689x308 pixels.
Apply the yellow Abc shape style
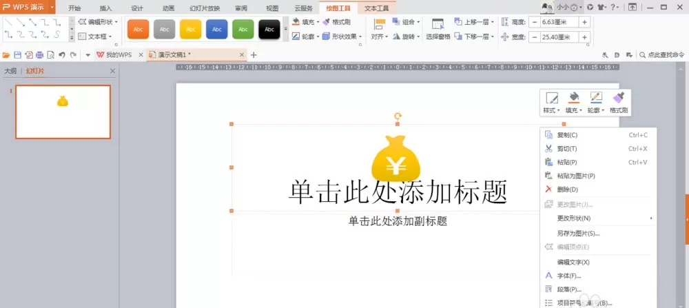click(191, 30)
